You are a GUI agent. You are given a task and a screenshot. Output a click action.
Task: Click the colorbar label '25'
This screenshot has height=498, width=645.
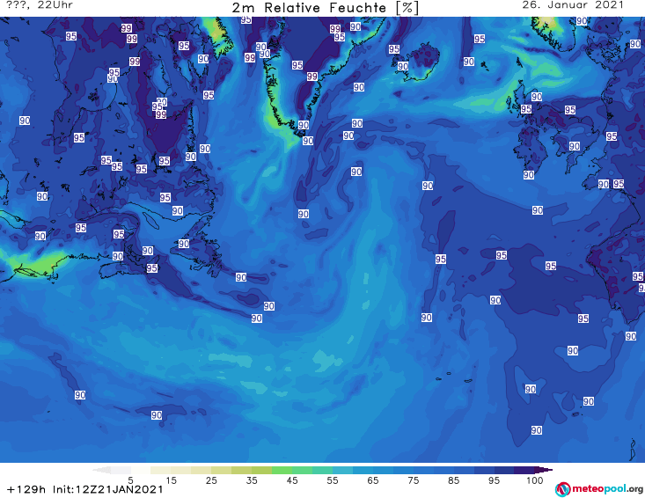click(211, 480)
